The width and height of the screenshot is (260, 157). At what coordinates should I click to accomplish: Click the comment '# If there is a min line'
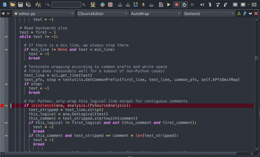76,45
